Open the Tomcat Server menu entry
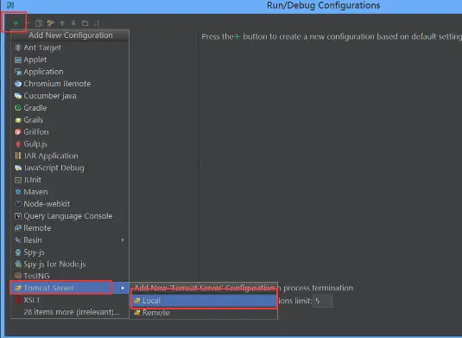The image size is (462, 338). [x=70, y=288]
